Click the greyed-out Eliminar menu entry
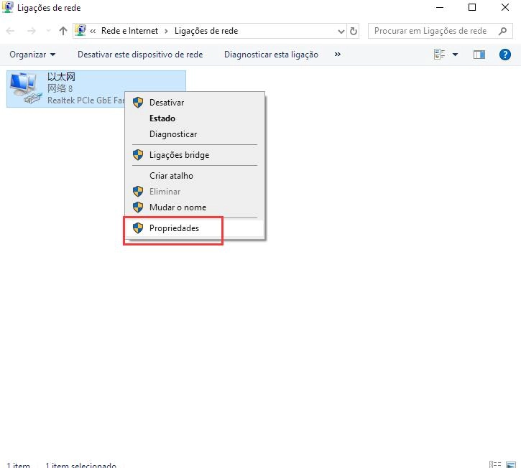This screenshot has width=521, height=468. click(195, 192)
